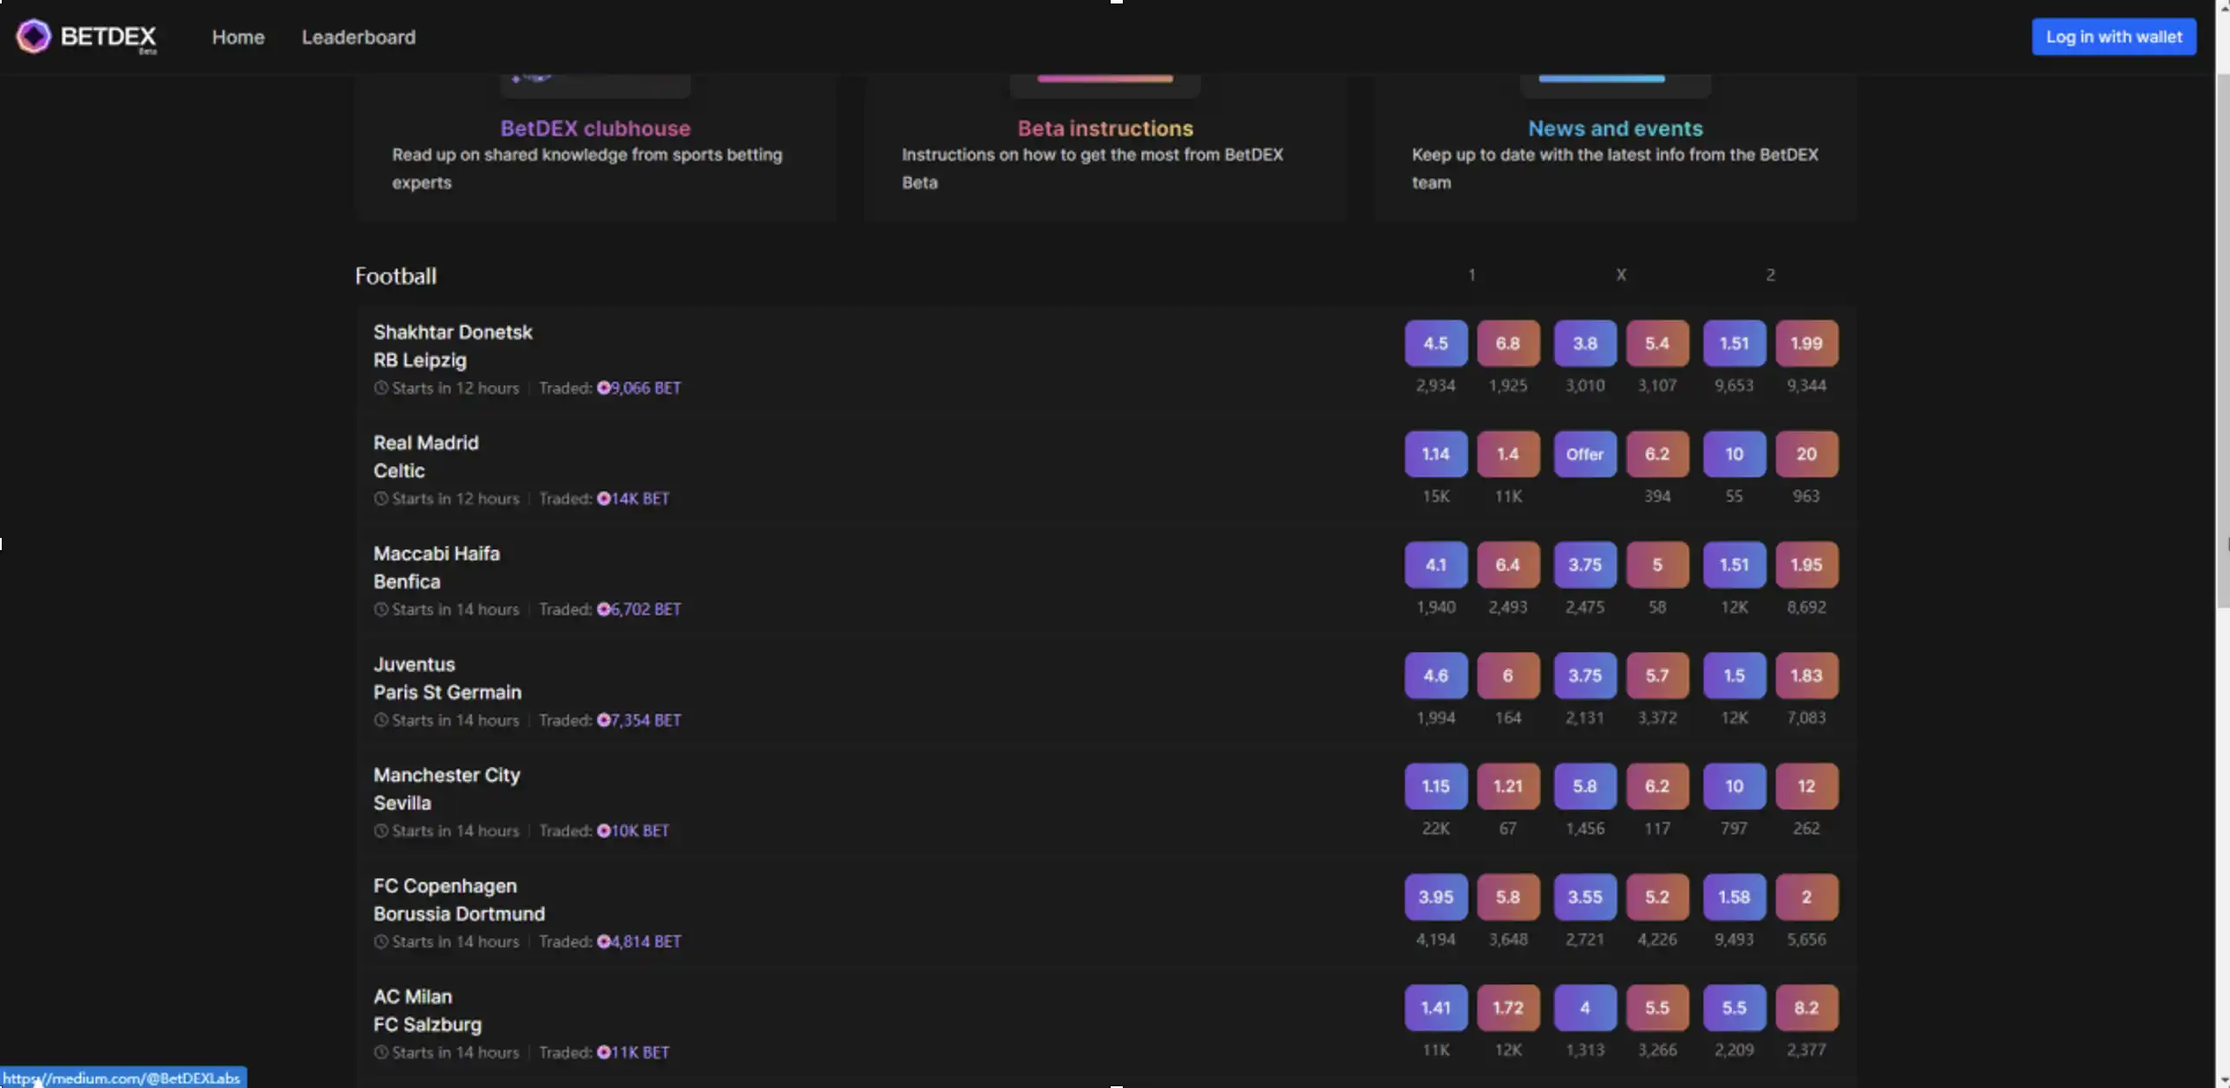Open the News and events link
The image size is (2230, 1088).
click(x=1615, y=128)
